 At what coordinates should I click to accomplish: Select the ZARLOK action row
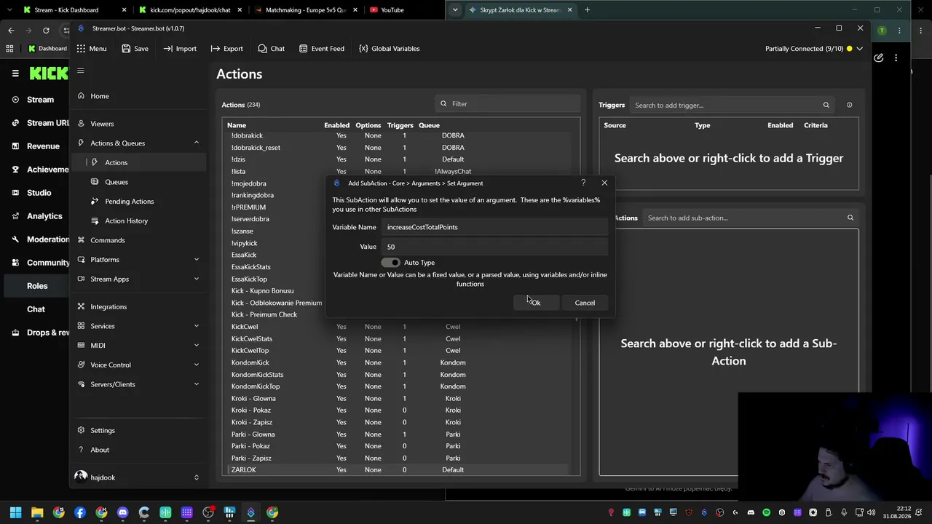[x=399, y=470]
